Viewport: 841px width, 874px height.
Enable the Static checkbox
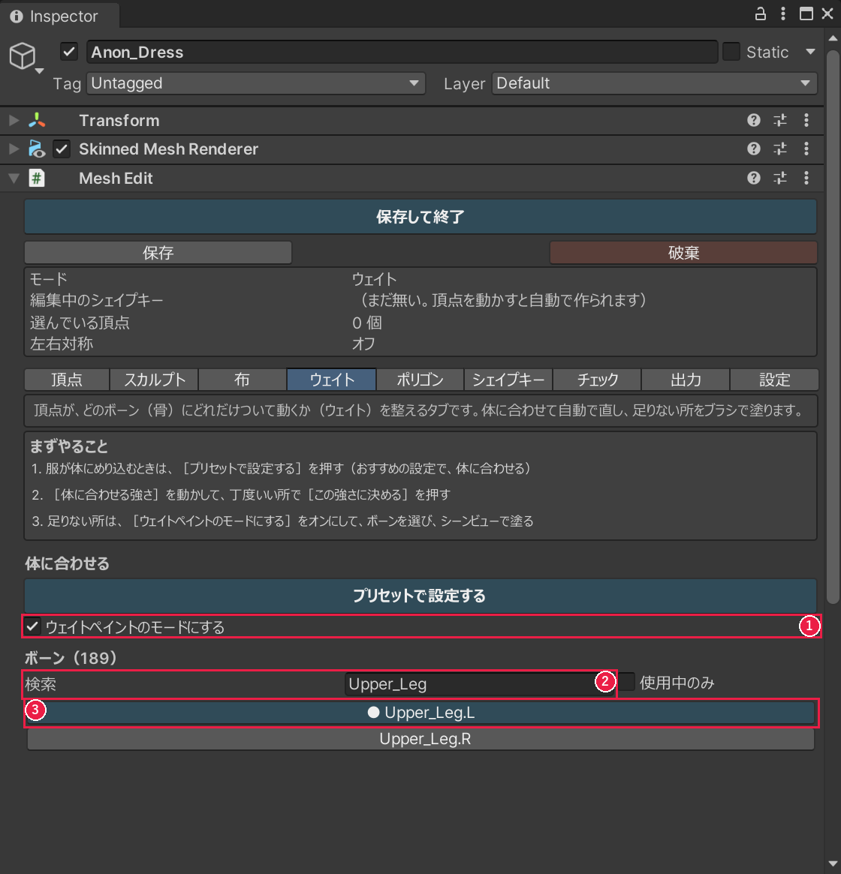[731, 52]
